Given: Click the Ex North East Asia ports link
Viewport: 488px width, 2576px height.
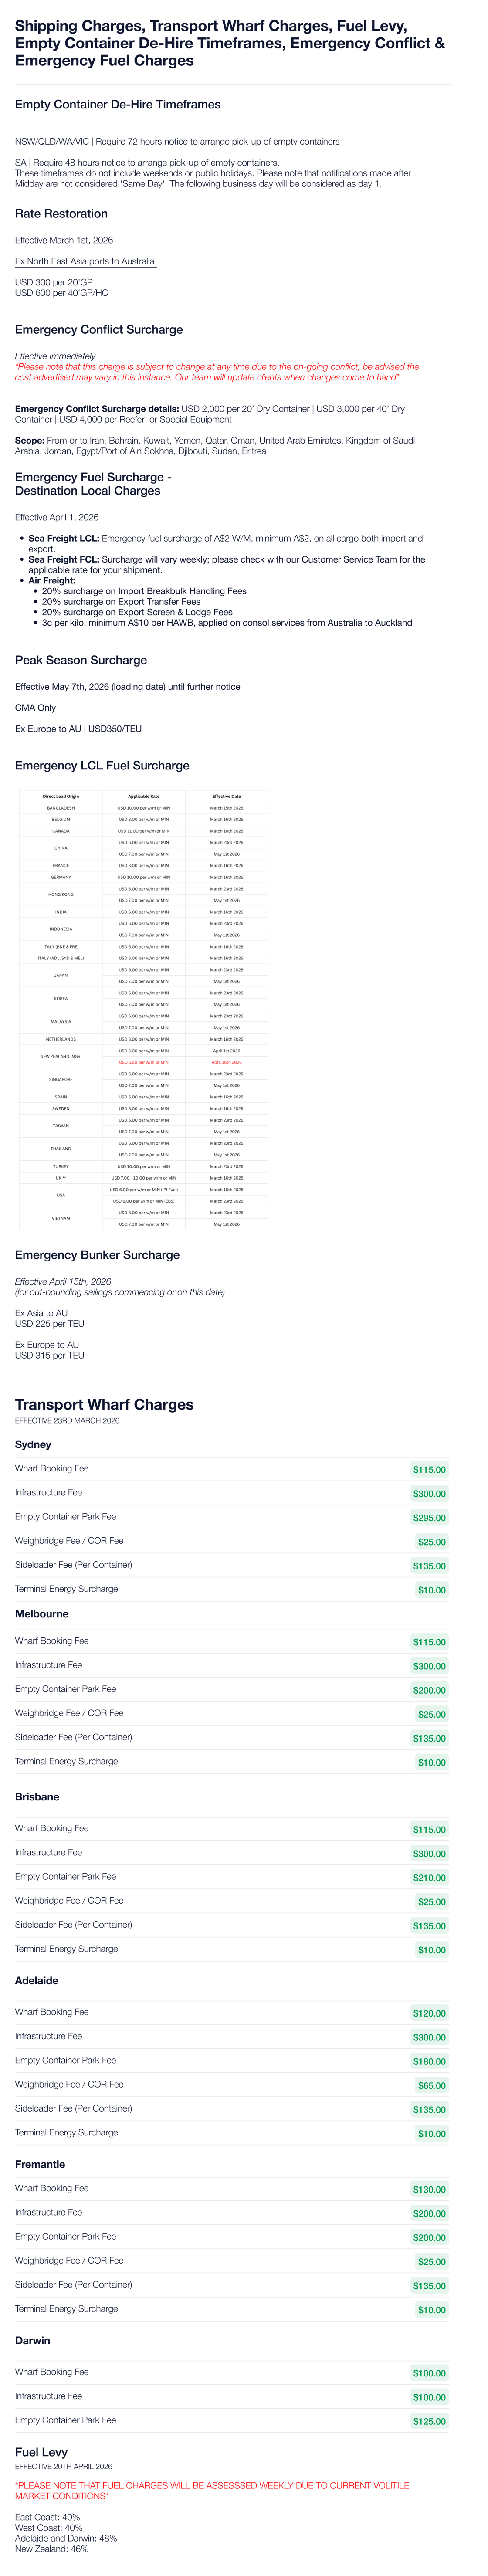Looking at the screenshot, I should pyautogui.click(x=85, y=261).
